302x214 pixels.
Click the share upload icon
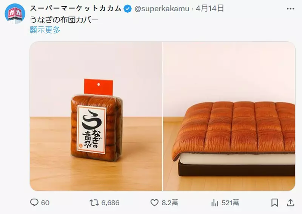(290, 203)
